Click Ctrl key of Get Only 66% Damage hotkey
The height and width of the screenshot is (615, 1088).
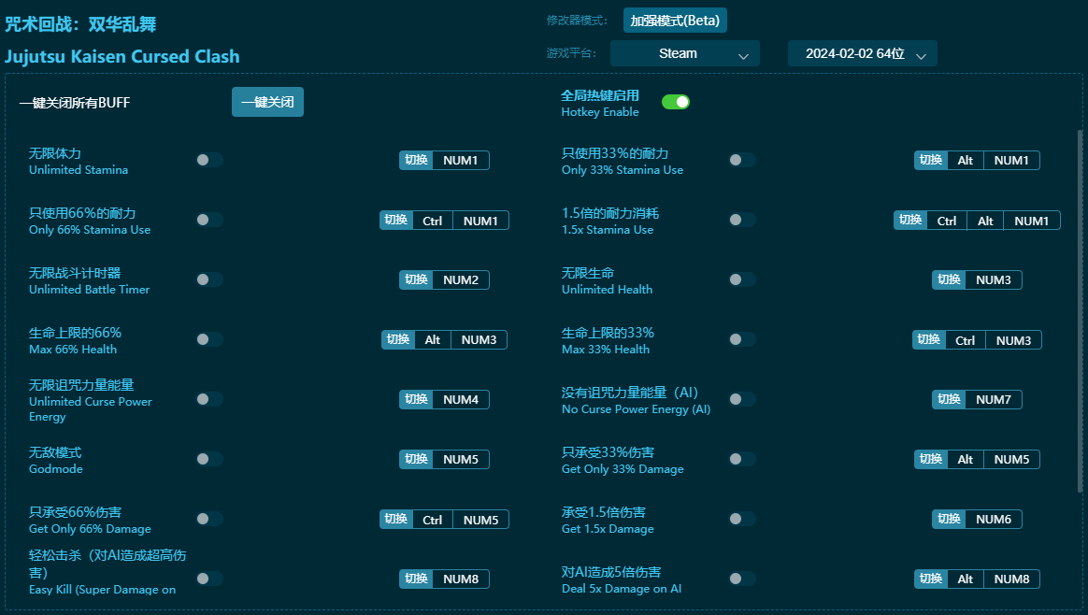[432, 520]
